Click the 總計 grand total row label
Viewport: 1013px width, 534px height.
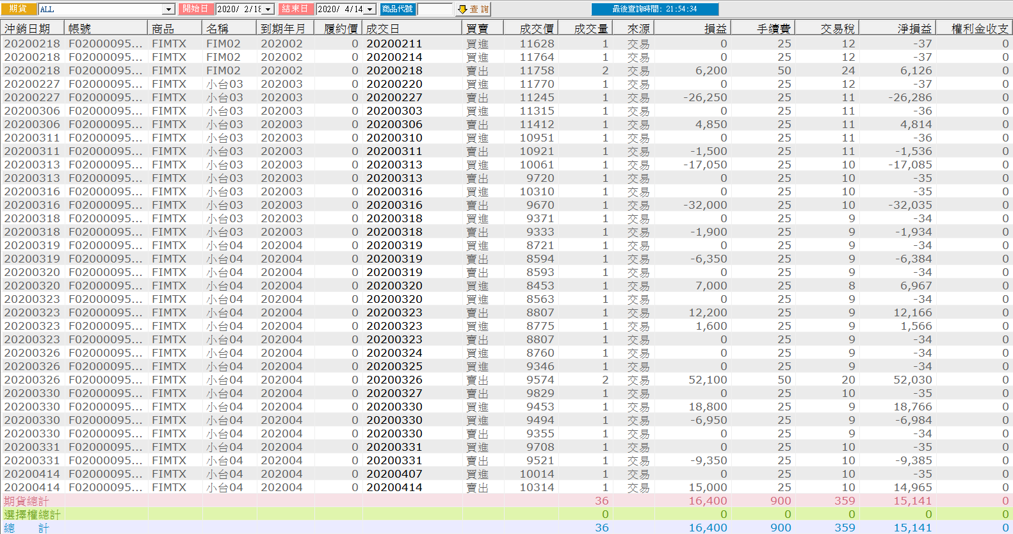[26, 528]
